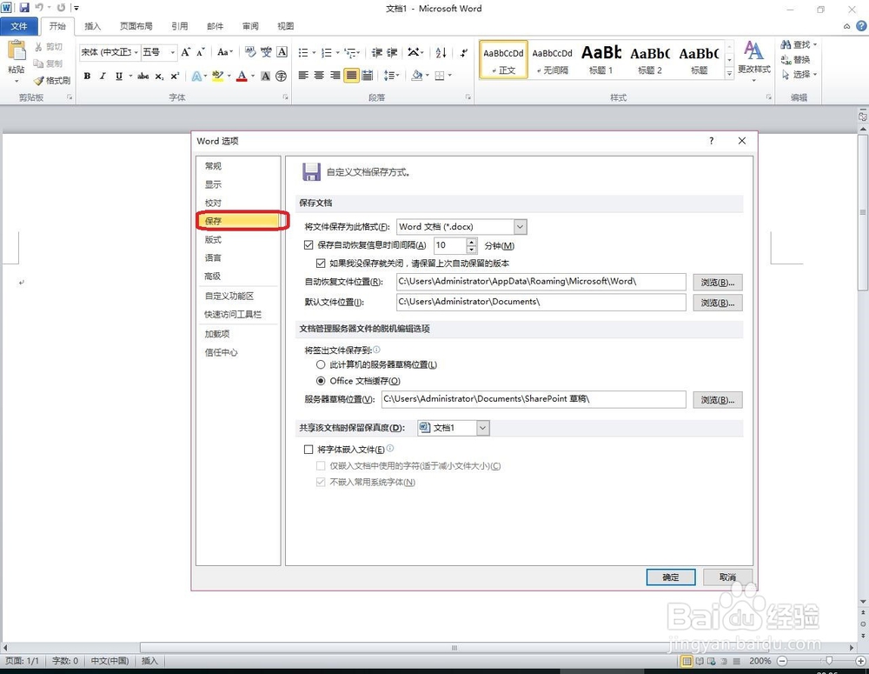Click the Bold formatting icon
The image size is (869, 674).
(x=87, y=76)
